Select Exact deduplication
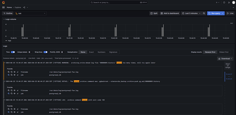The height and width of the screenshot is (115, 236). (x=91, y=52)
